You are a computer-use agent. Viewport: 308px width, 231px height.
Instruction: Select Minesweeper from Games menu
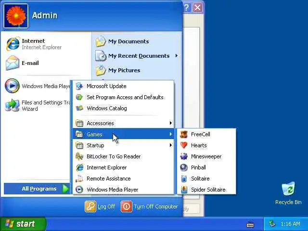click(x=206, y=156)
